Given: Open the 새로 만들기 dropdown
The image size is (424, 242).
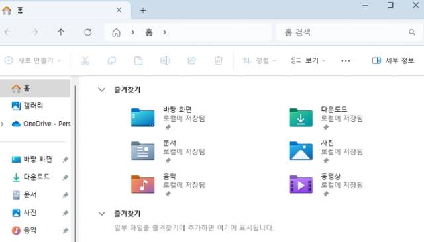Looking at the screenshot, I should pyautogui.click(x=32, y=61).
